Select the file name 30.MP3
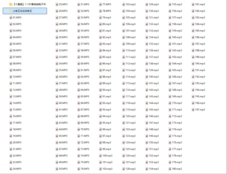This screenshot has width=227, height=174. point(63,37)
